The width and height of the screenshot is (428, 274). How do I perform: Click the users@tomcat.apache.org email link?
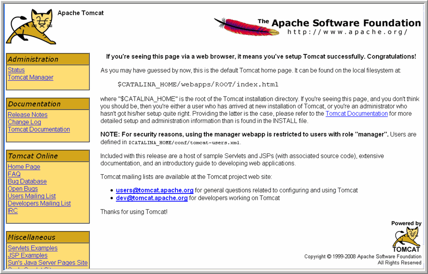coord(155,191)
